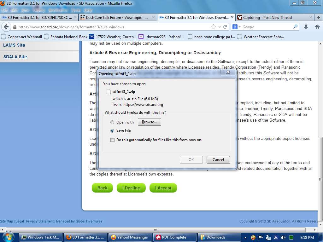Click the network tray icon
Viewport: 323px width, 242px height.
pos(268,238)
